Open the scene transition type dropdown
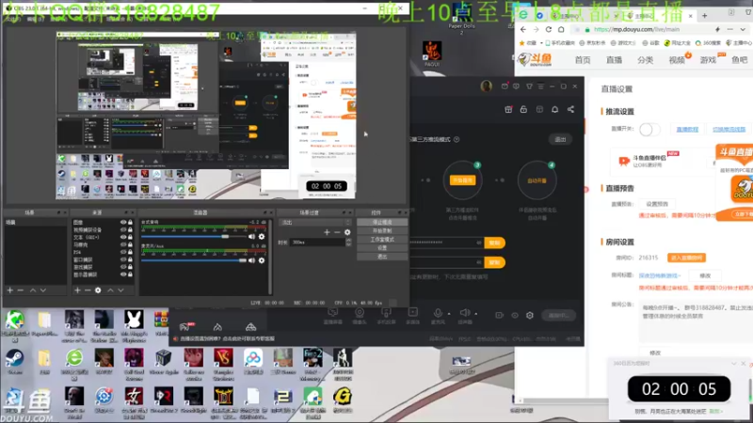 click(316, 223)
